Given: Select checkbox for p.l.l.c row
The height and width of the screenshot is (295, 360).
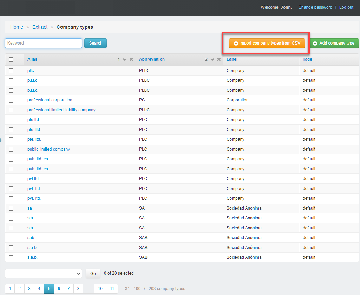Looking at the screenshot, I should coord(11,80).
